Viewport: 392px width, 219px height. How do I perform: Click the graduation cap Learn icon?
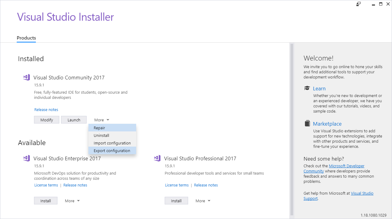click(x=307, y=88)
